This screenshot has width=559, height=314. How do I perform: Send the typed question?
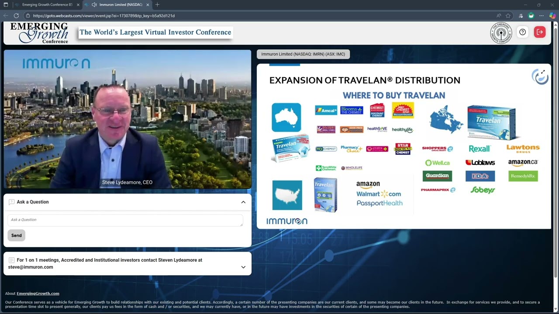tap(16, 235)
